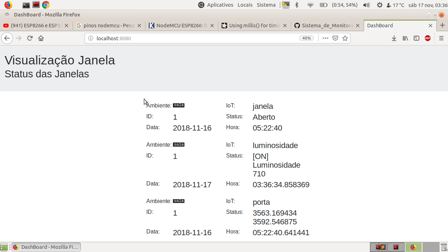Screen dimensions: 448x252
Task: Save page to Pocket
Action: coord(335,38)
